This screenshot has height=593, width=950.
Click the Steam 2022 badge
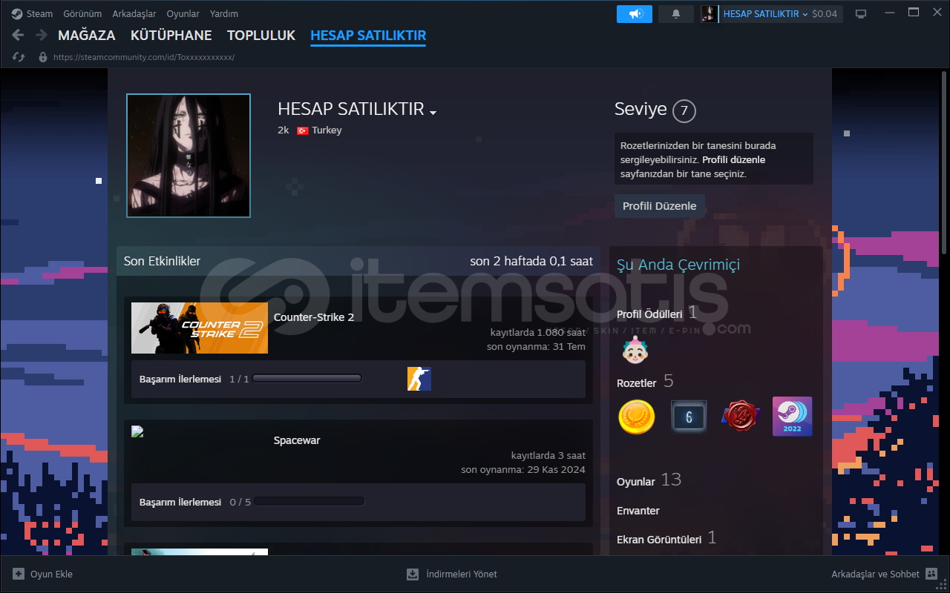pos(793,417)
